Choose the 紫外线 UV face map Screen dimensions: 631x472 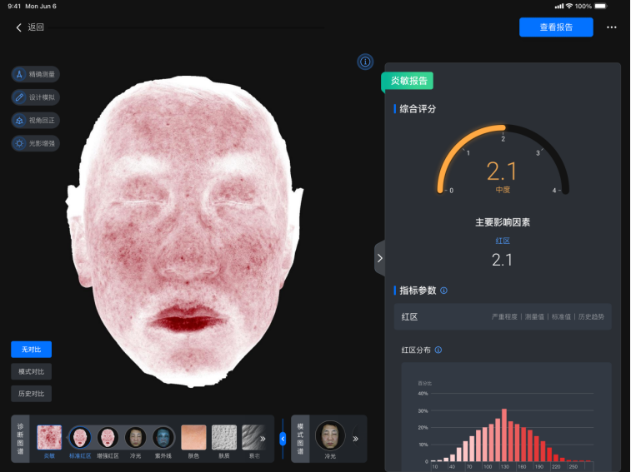point(163,437)
